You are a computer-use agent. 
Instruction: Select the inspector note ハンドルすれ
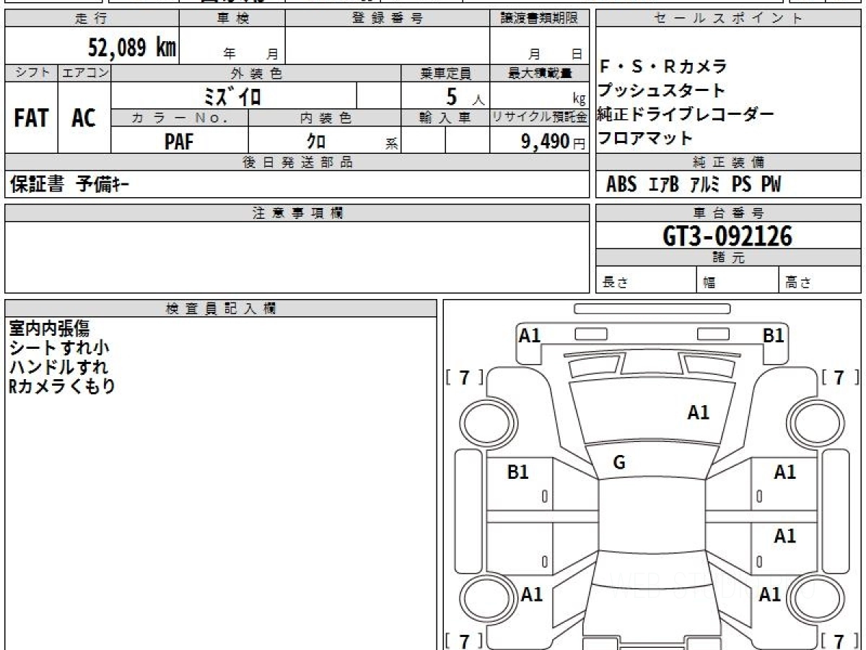(x=59, y=367)
